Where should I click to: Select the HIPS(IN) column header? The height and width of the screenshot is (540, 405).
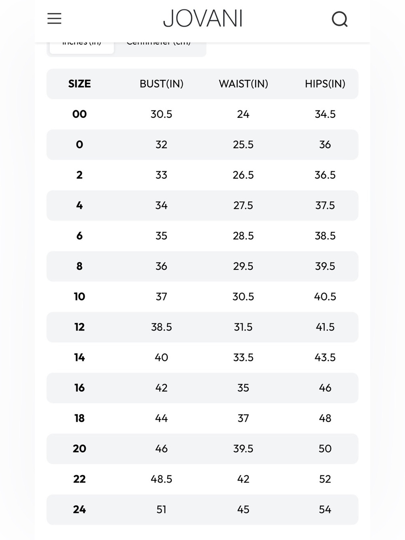[325, 84]
